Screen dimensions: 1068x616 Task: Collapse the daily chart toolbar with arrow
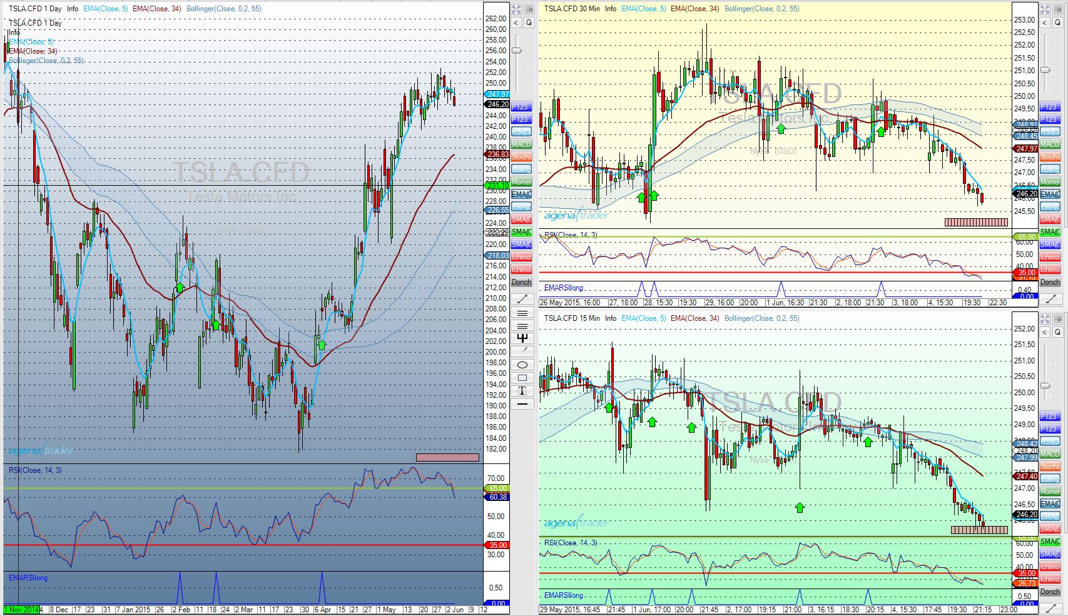(516, 23)
